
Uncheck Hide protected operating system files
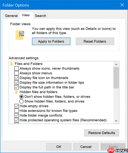(17, 120)
